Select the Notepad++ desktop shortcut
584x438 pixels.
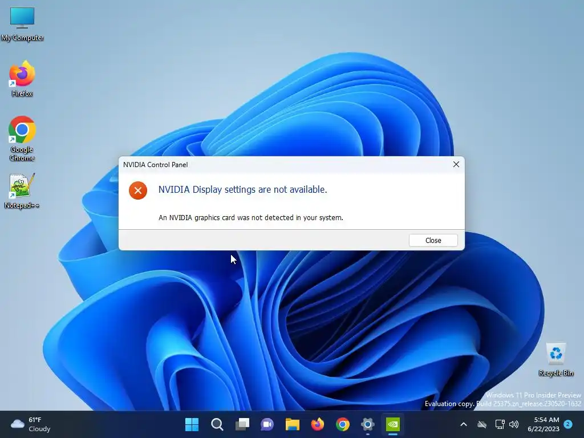(22, 191)
